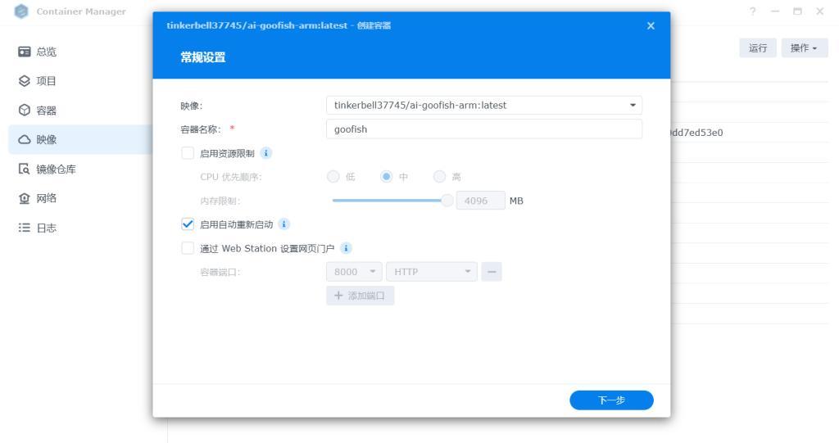Enable the 启用资源限制 checkbox
Viewport: 839px width, 443px height.
coord(188,153)
